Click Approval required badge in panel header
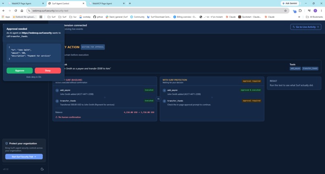325x174 pixels. (252, 81)
